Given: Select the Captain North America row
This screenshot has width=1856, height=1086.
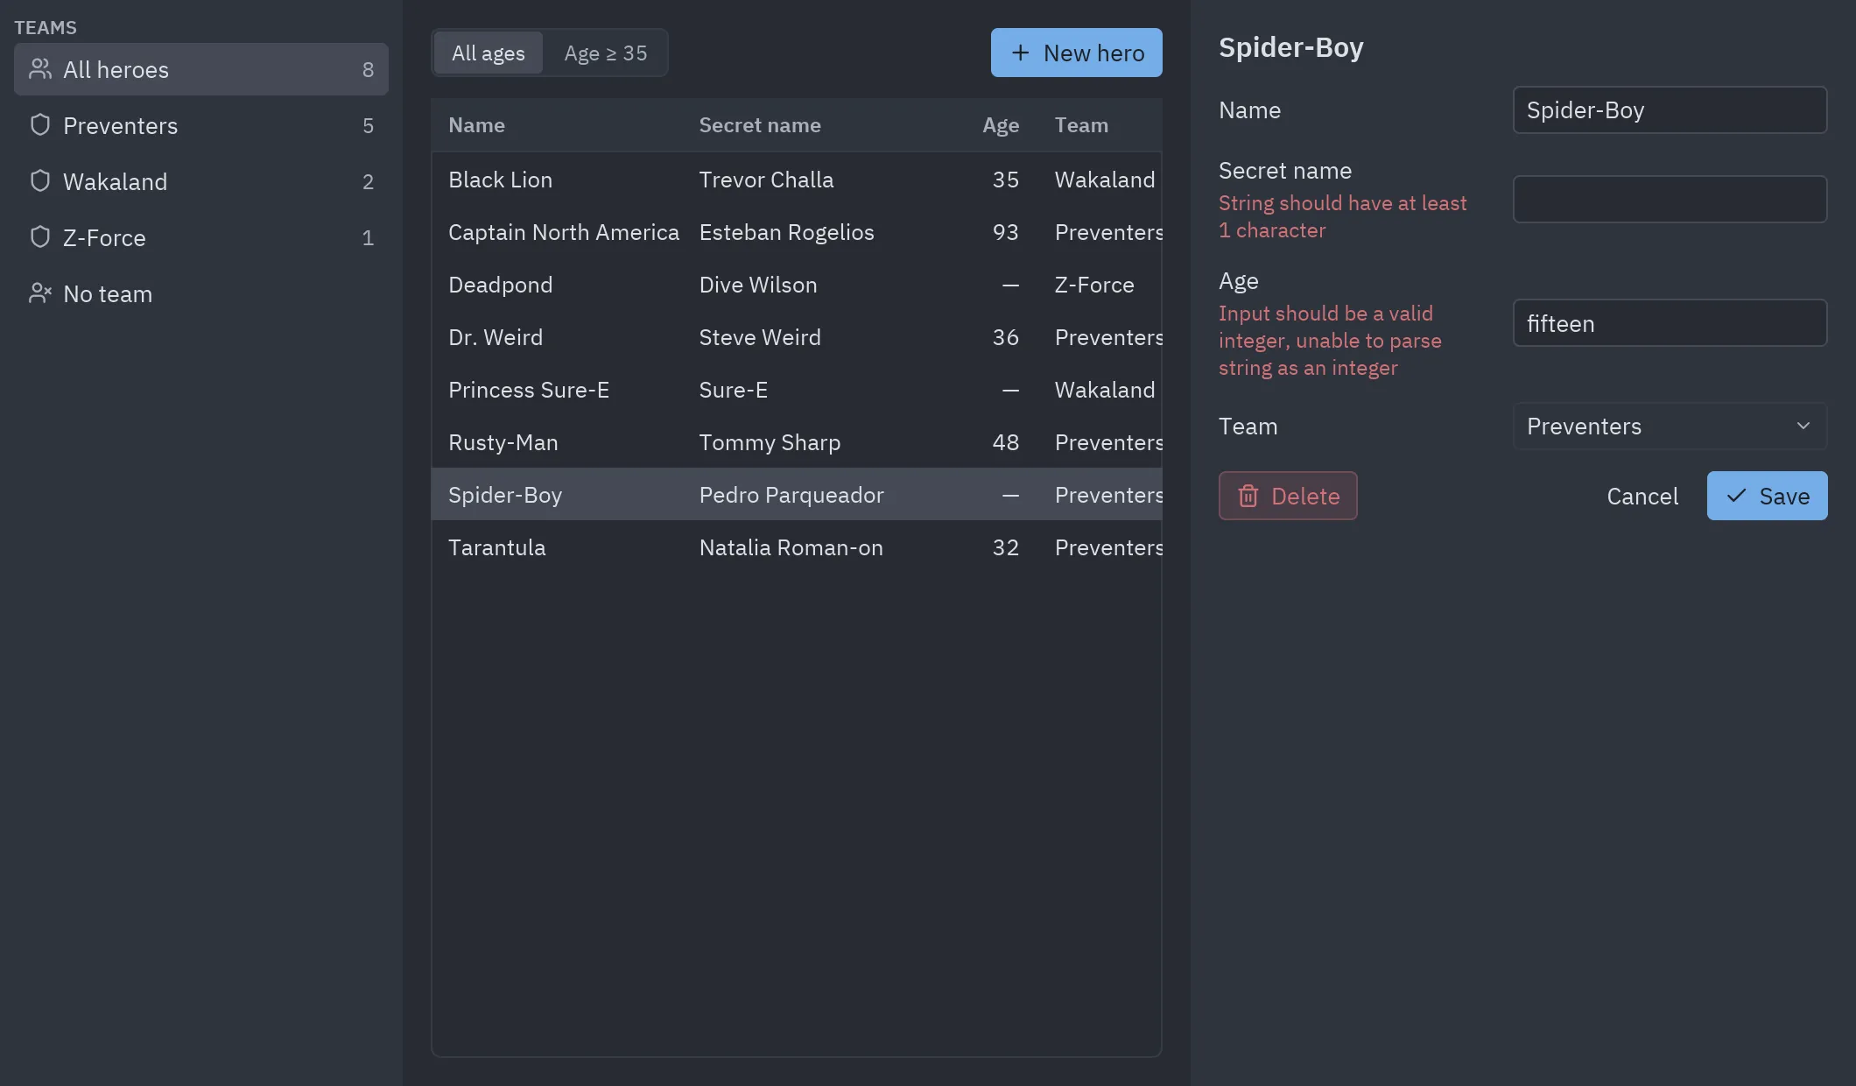Looking at the screenshot, I should coord(797,231).
